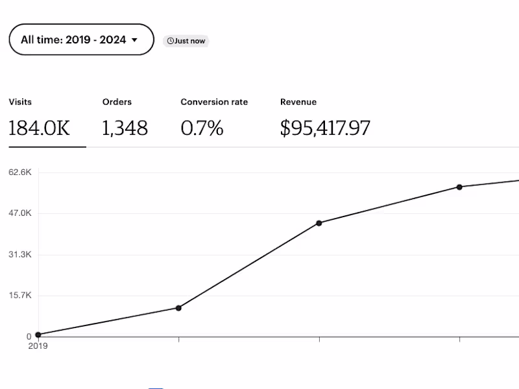Click the 184.0K visits total

coord(39,128)
